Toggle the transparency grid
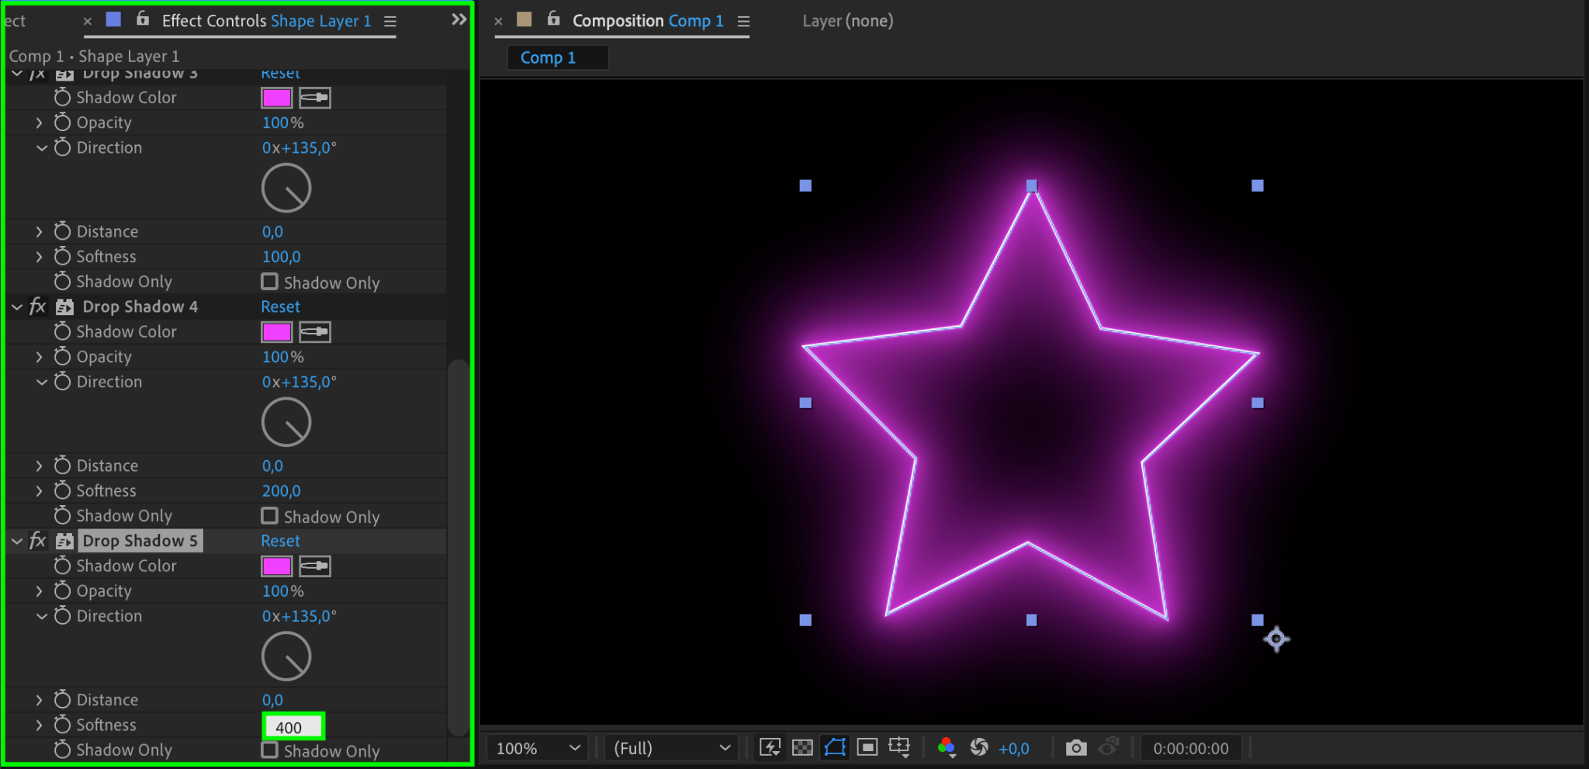 coord(802,747)
